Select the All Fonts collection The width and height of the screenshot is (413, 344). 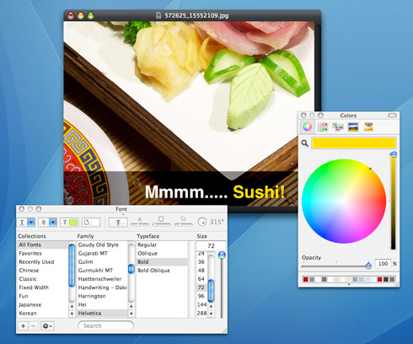tap(43, 245)
